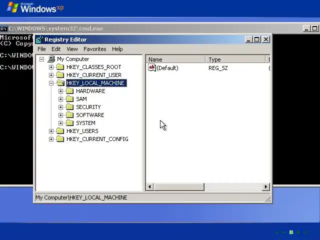The image size is (320, 240).
Task: Click the SYSTEM folder icon
Action: 70,122
